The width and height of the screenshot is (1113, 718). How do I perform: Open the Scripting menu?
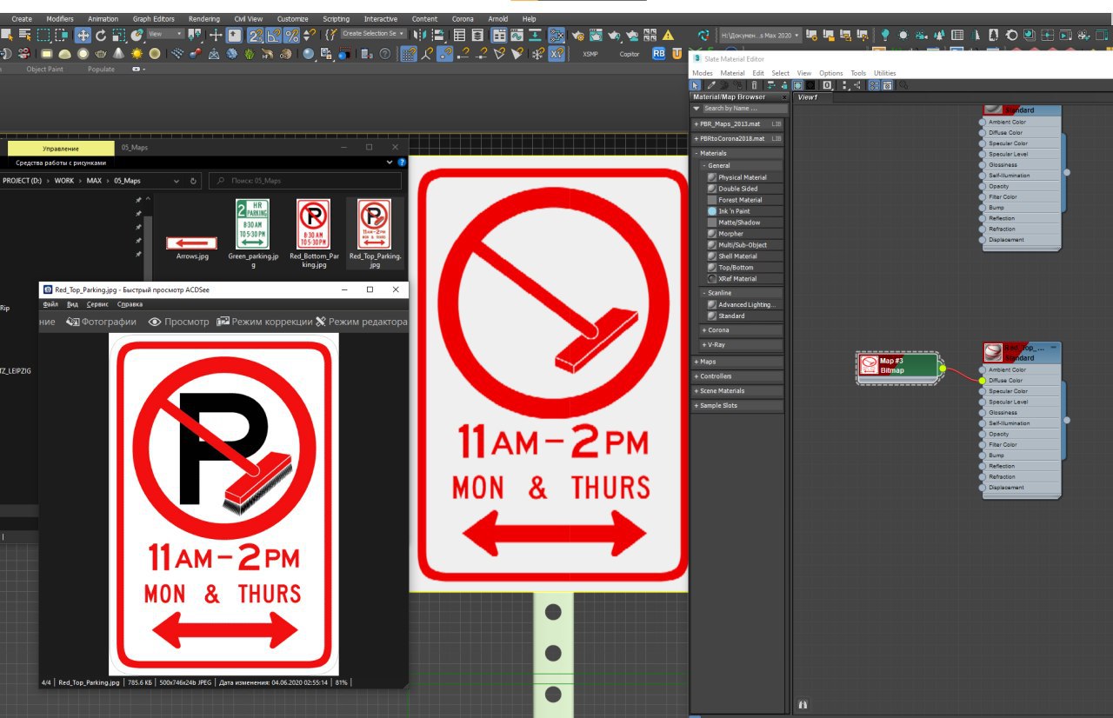(336, 18)
